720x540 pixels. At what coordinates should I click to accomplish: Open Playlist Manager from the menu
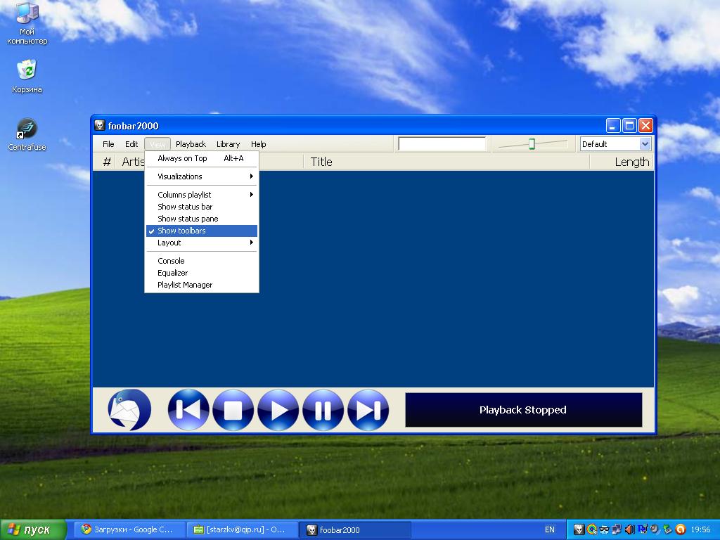pos(185,285)
